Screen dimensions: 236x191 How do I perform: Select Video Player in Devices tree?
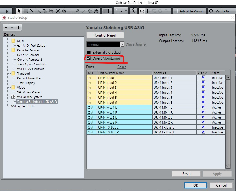(x=32, y=92)
